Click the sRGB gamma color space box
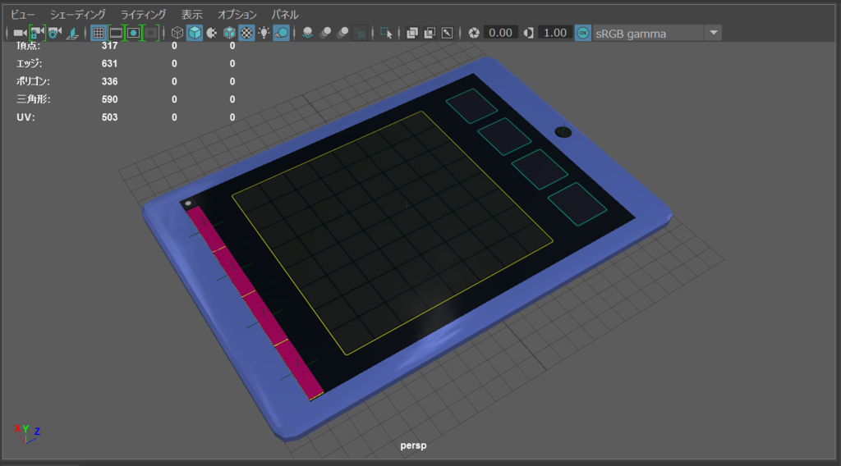841x466 pixels. point(648,33)
